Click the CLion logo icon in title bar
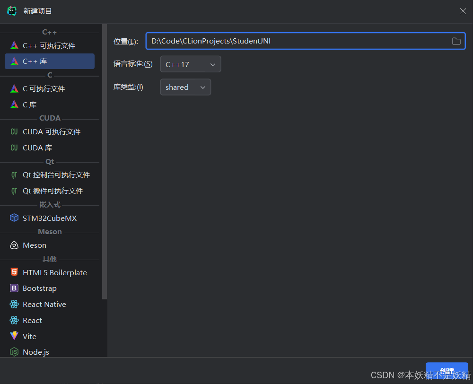The width and height of the screenshot is (473, 384). click(12, 11)
